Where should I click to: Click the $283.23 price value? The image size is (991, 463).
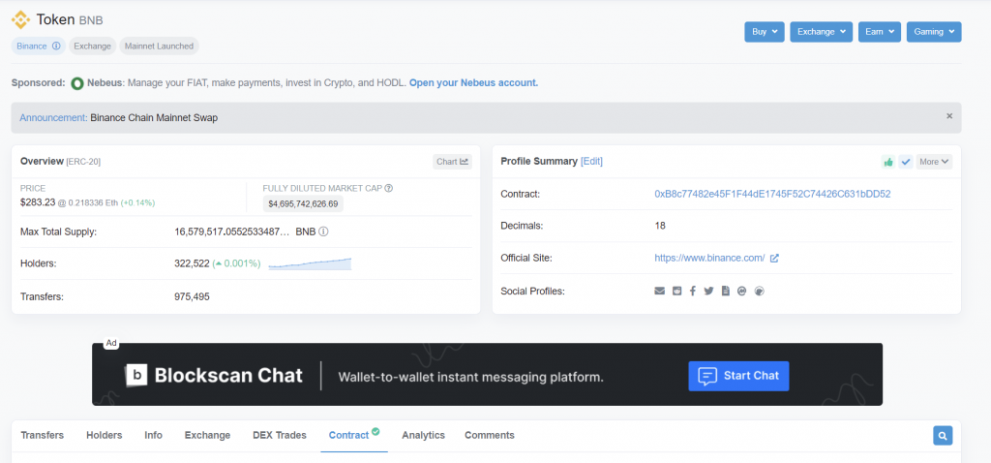pos(38,202)
